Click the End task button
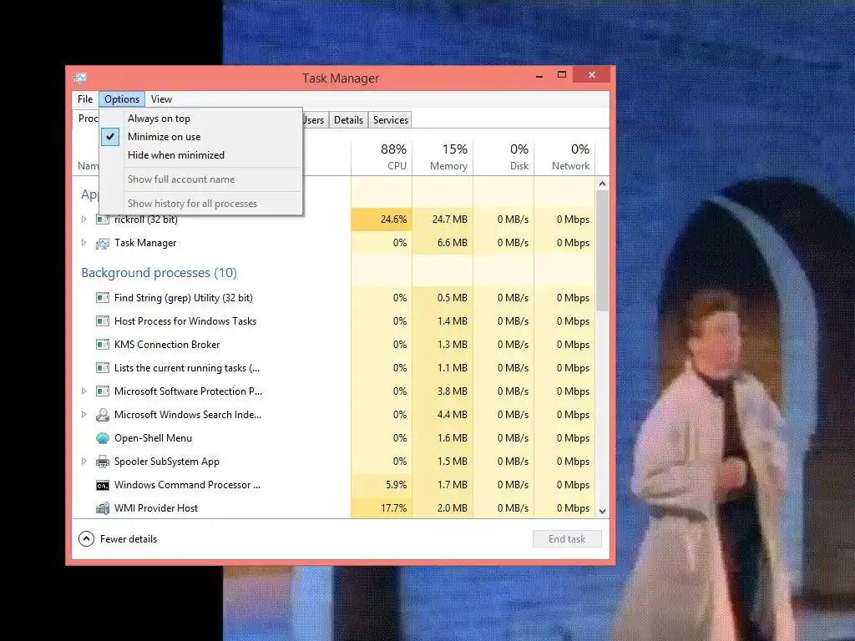 pos(567,539)
